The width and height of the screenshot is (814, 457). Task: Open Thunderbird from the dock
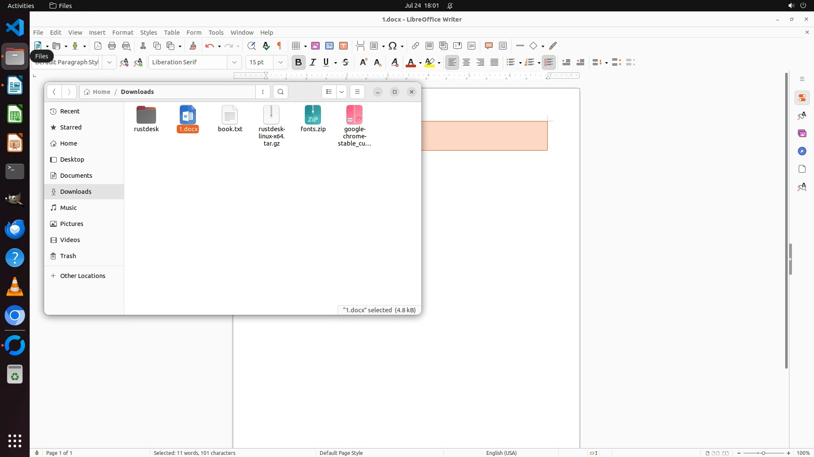(15, 229)
